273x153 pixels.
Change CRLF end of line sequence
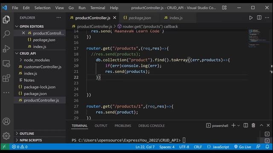[198, 147]
